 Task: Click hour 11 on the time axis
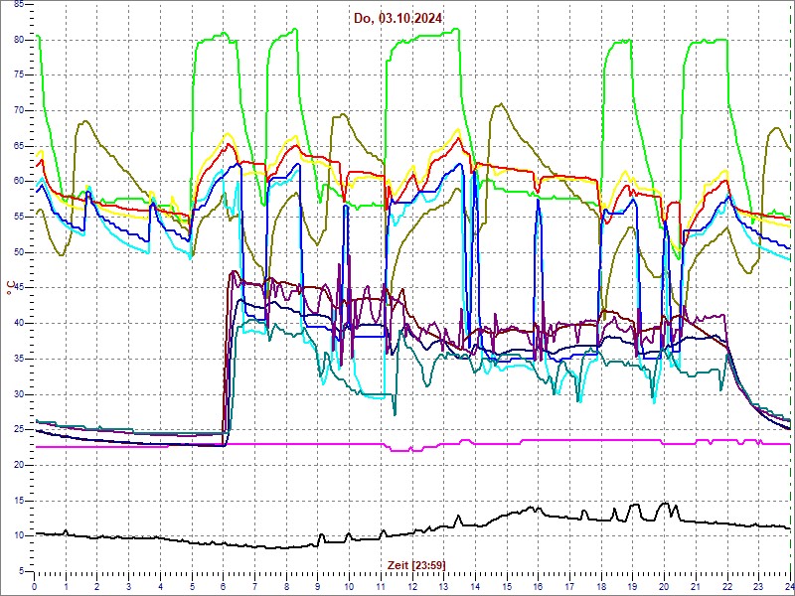(381, 586)
